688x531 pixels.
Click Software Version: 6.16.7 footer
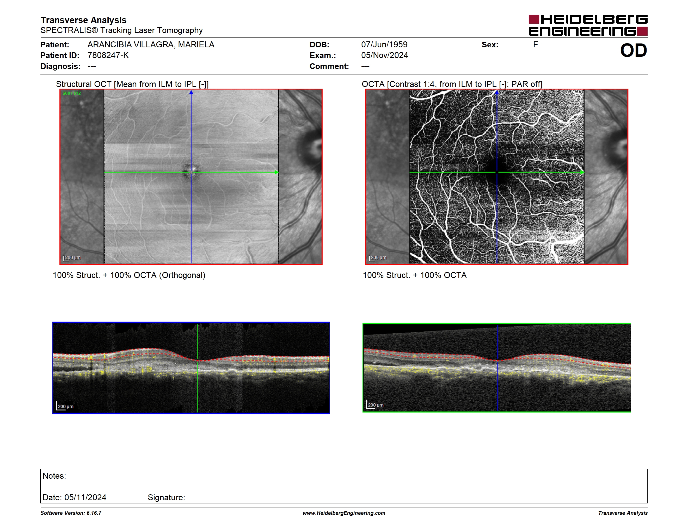pyautogui.click(x=71, y=513)
